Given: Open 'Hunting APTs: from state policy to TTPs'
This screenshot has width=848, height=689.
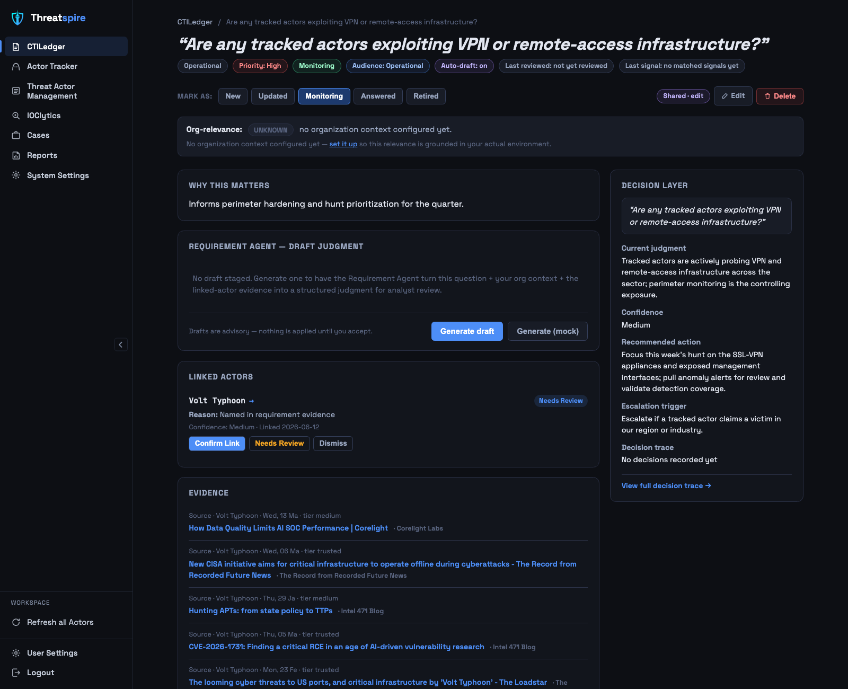Looking at the screenshot, I should click(261, 611).
